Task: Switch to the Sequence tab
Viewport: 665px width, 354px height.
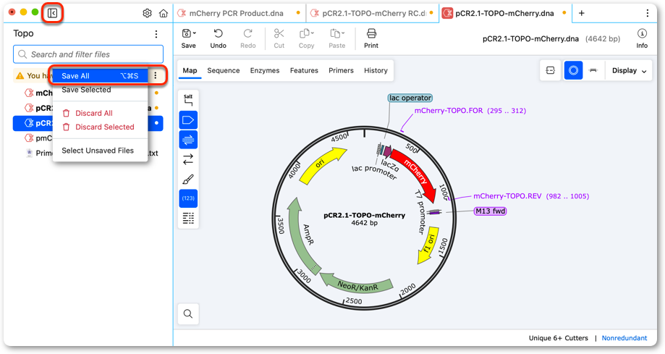Action: pyautogui.click(x=224, y=70)
